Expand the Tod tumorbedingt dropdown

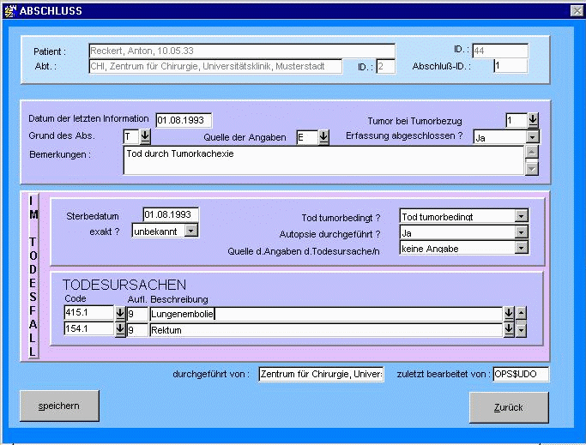point(521,216)
